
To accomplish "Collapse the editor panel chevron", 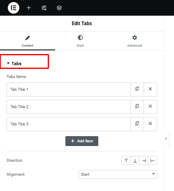I will click(x=166, y=139).
